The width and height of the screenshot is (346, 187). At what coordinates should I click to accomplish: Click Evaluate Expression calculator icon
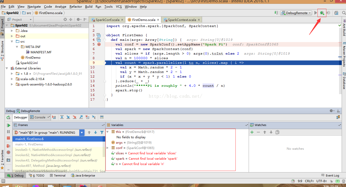[102, 117]
